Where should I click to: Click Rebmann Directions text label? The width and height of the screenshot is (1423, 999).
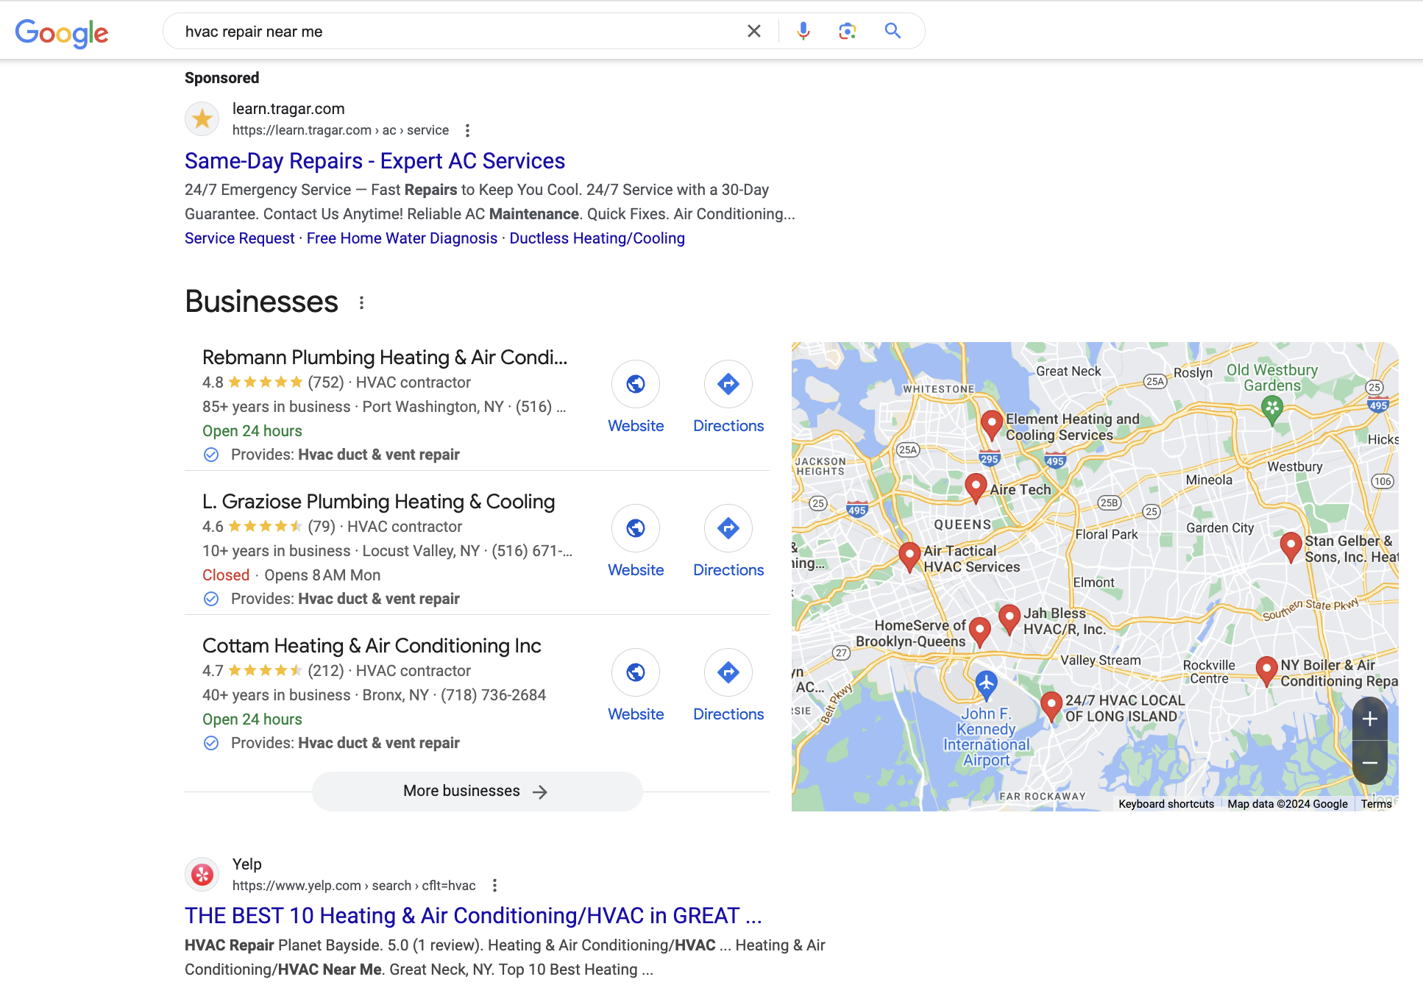728,426
